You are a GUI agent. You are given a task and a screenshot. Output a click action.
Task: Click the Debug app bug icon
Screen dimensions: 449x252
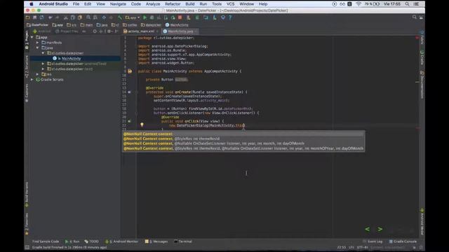coord(152,17)
